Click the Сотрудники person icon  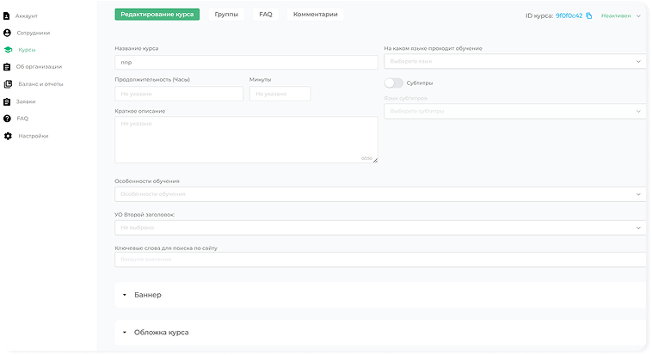click(8, 33)
